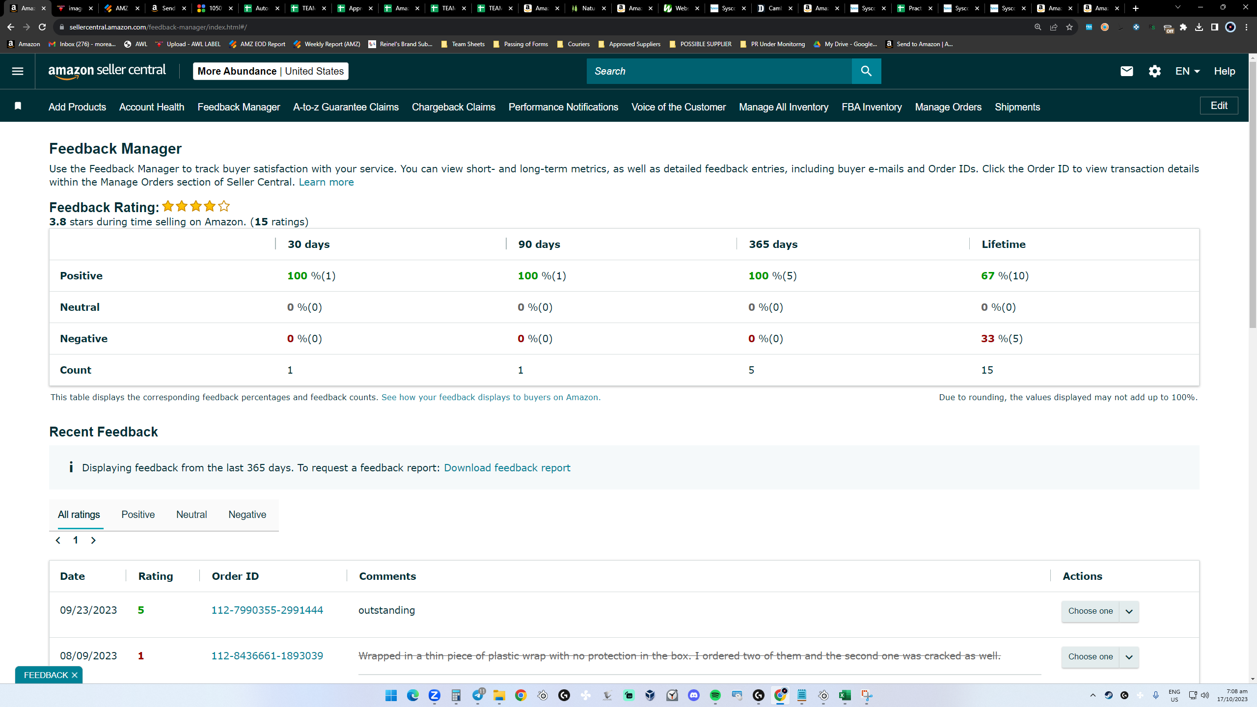This screenshot has width=1257, height=707.
Task: Go to previous feedback page
Action: click(58, 540)
